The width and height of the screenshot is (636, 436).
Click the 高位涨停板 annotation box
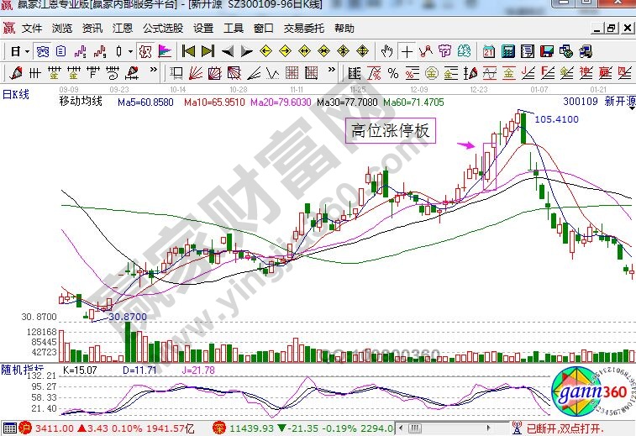tap(390, 130)
